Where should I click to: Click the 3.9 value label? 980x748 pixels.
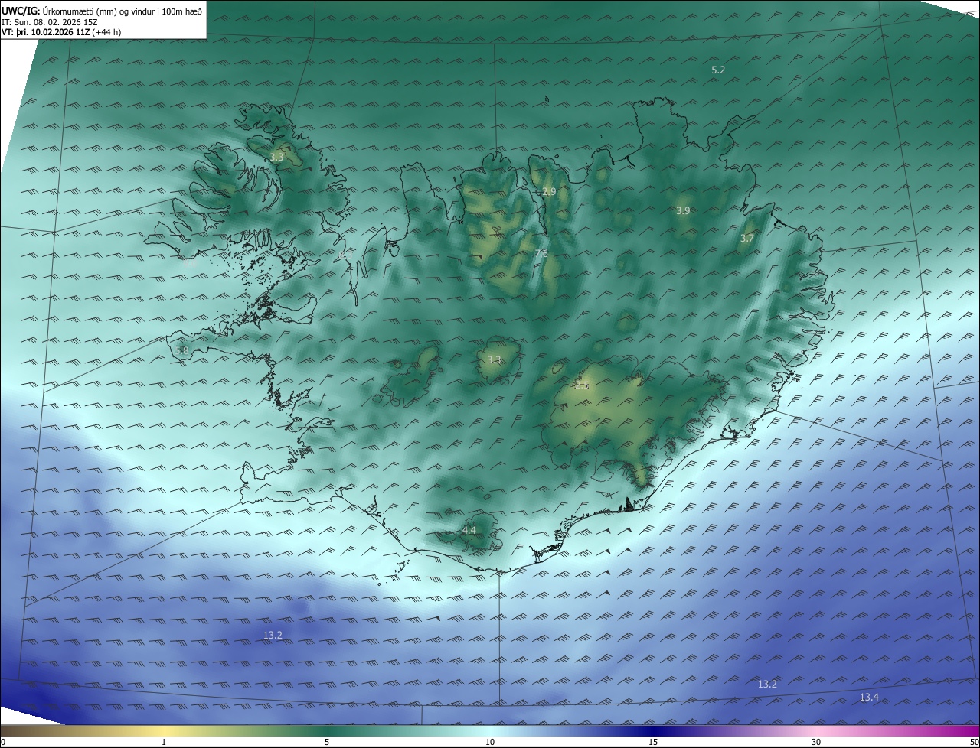point(683,210)
